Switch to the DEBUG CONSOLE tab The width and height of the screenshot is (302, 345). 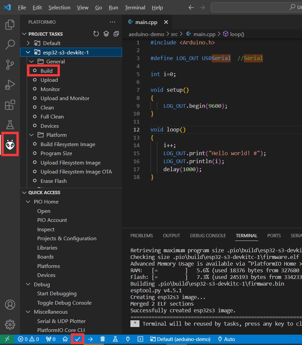pyautogui.click(x=208, y=236)
